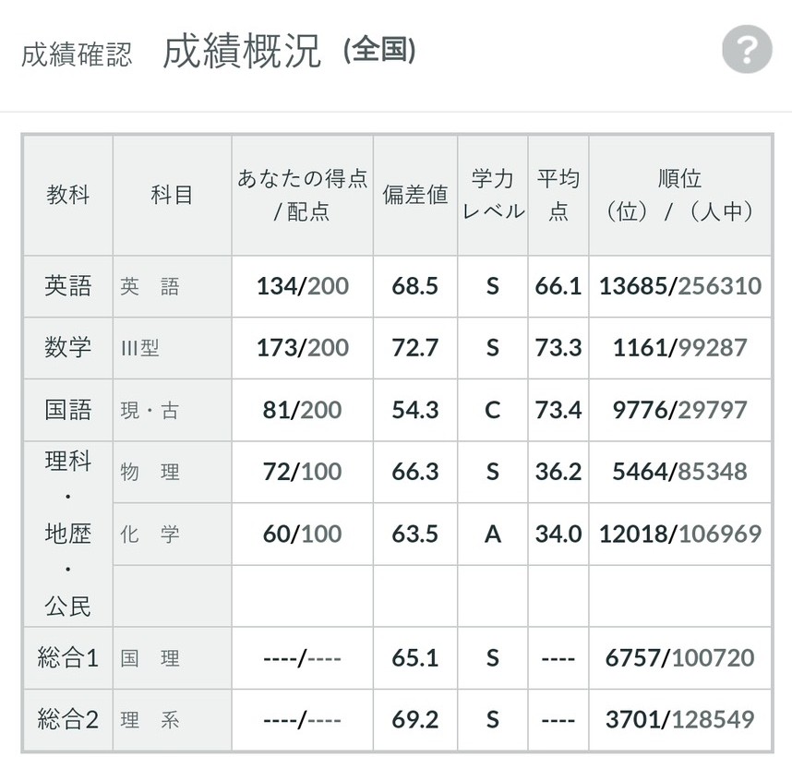Click the 学力レベル column header
792x757 pixels.
click(492, 195)
